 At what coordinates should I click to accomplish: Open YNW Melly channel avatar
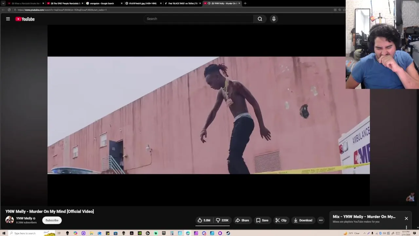tap(9, 220)
